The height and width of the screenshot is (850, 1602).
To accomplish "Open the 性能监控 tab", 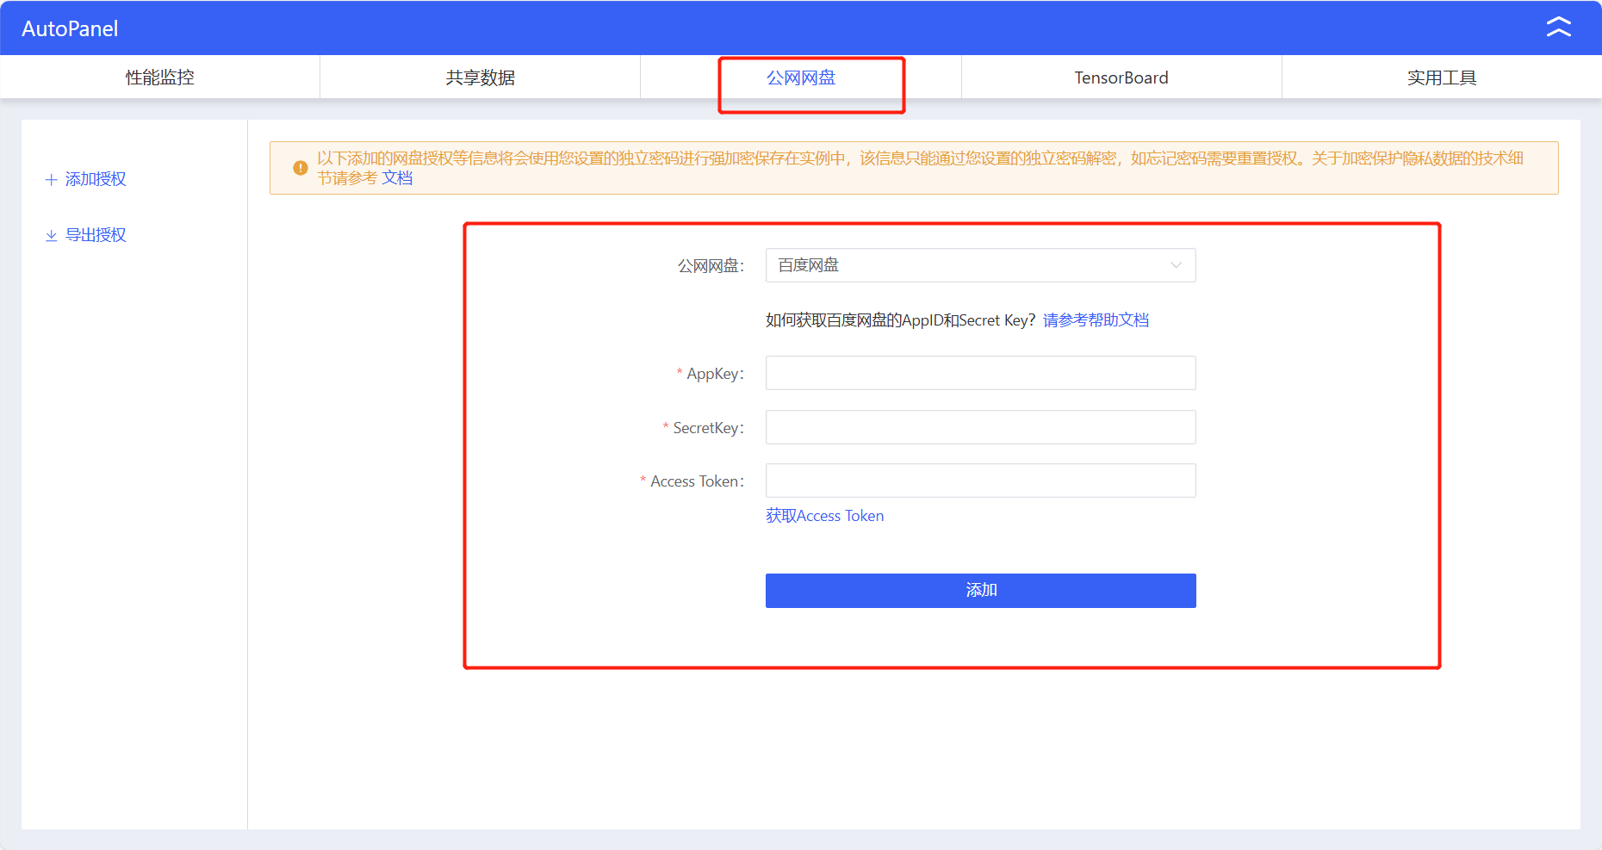I will coord(160,78).
